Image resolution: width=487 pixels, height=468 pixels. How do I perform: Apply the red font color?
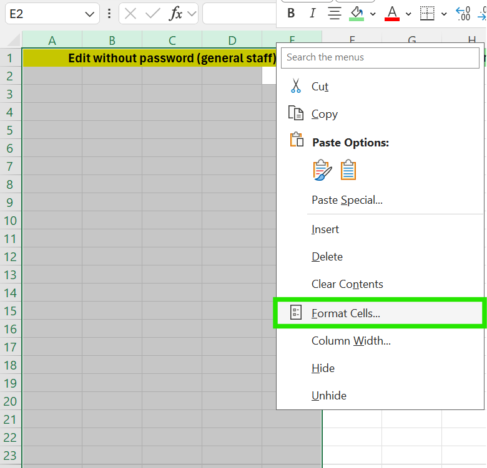point(392,14)
